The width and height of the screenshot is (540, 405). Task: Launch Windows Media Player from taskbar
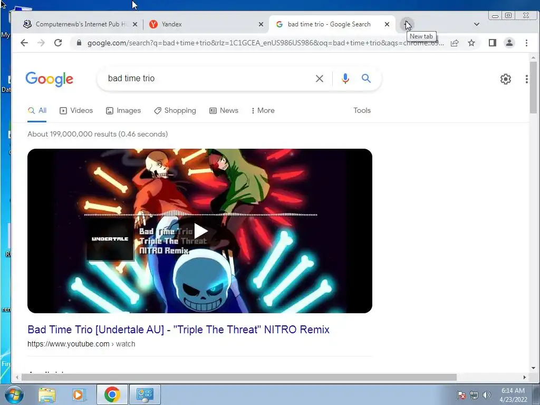tap(79, 394)
